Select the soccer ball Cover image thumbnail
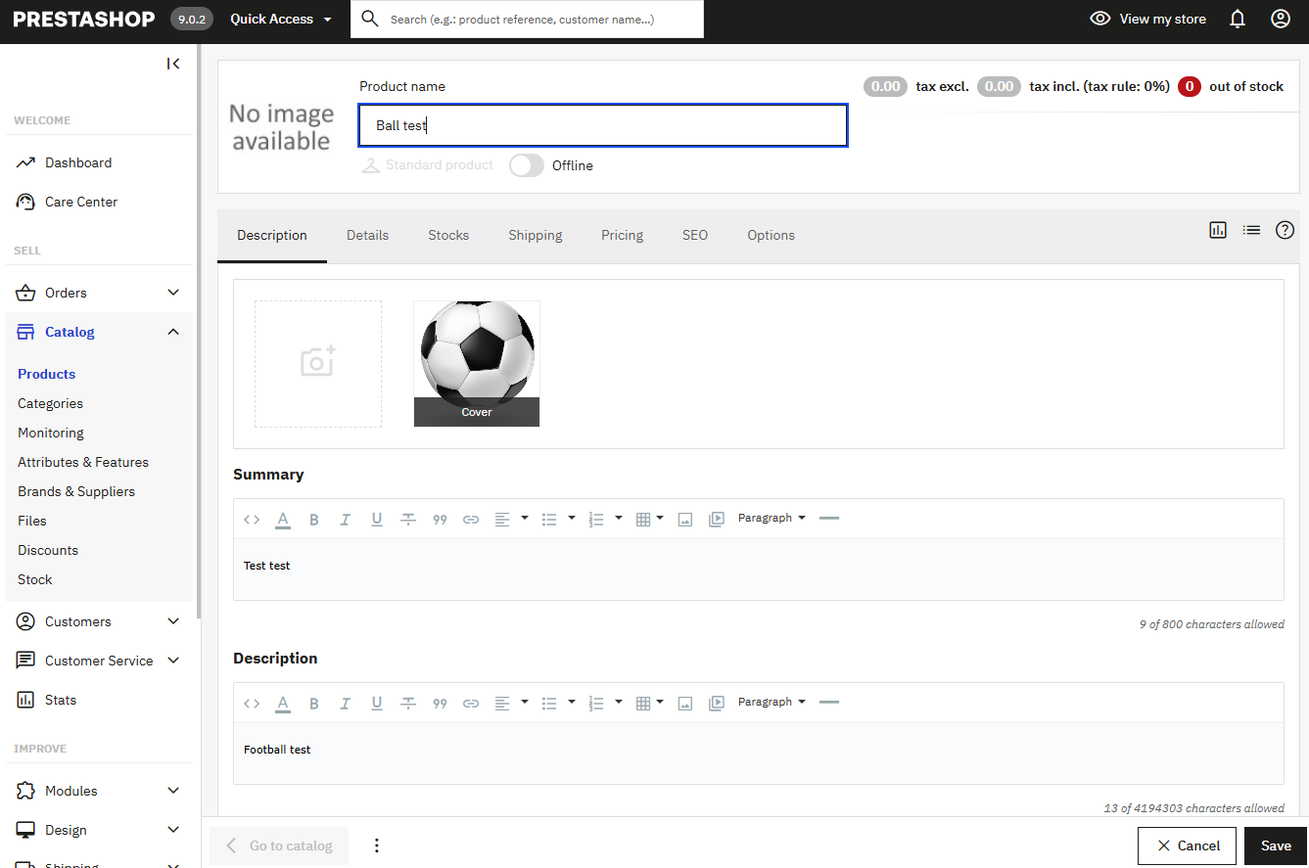Screen dimensions: 1309x868 point(477,363)
